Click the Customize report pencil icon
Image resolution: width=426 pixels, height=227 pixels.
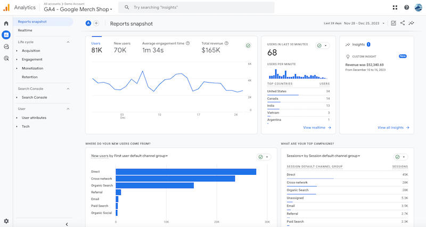click(393, 23)
